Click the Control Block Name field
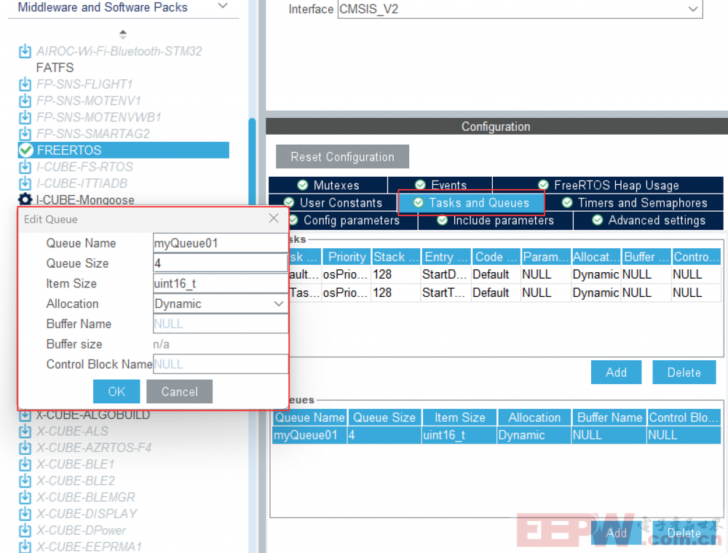Image resolution: width=728 pixels, height=553 pixels. (221, 365)
